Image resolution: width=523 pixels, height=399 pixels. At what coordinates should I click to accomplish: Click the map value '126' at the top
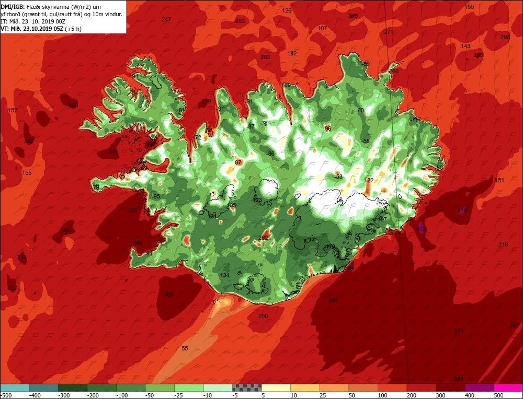(287, 10)
